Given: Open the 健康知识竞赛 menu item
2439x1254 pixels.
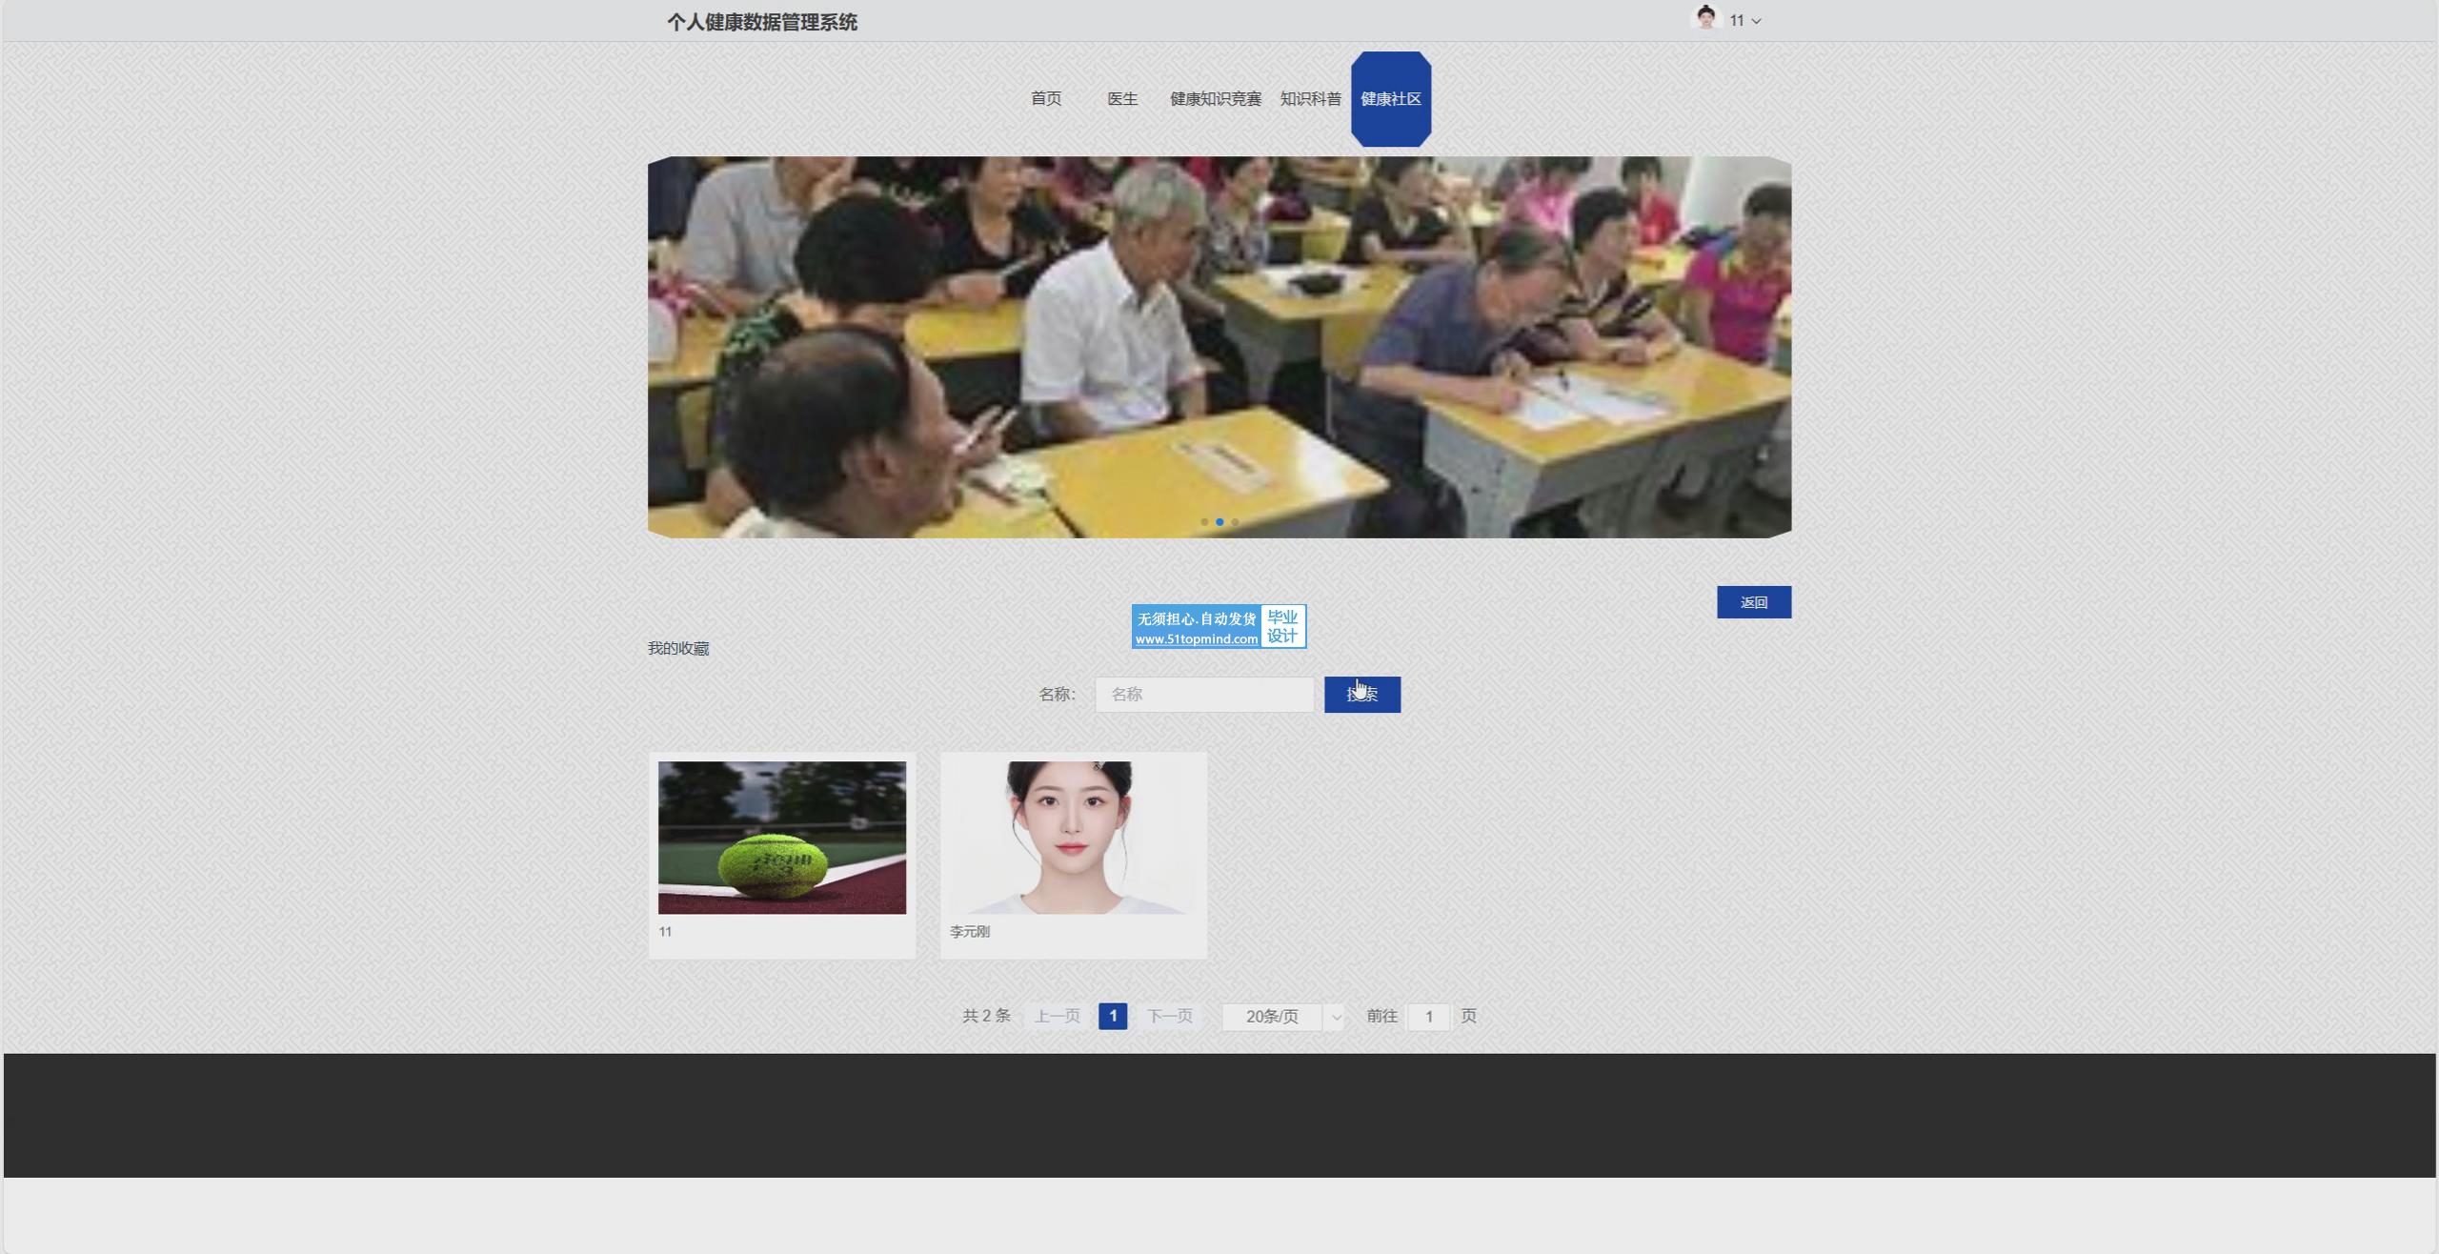Looking at the screenshot, I should [x=1215, y=98].
